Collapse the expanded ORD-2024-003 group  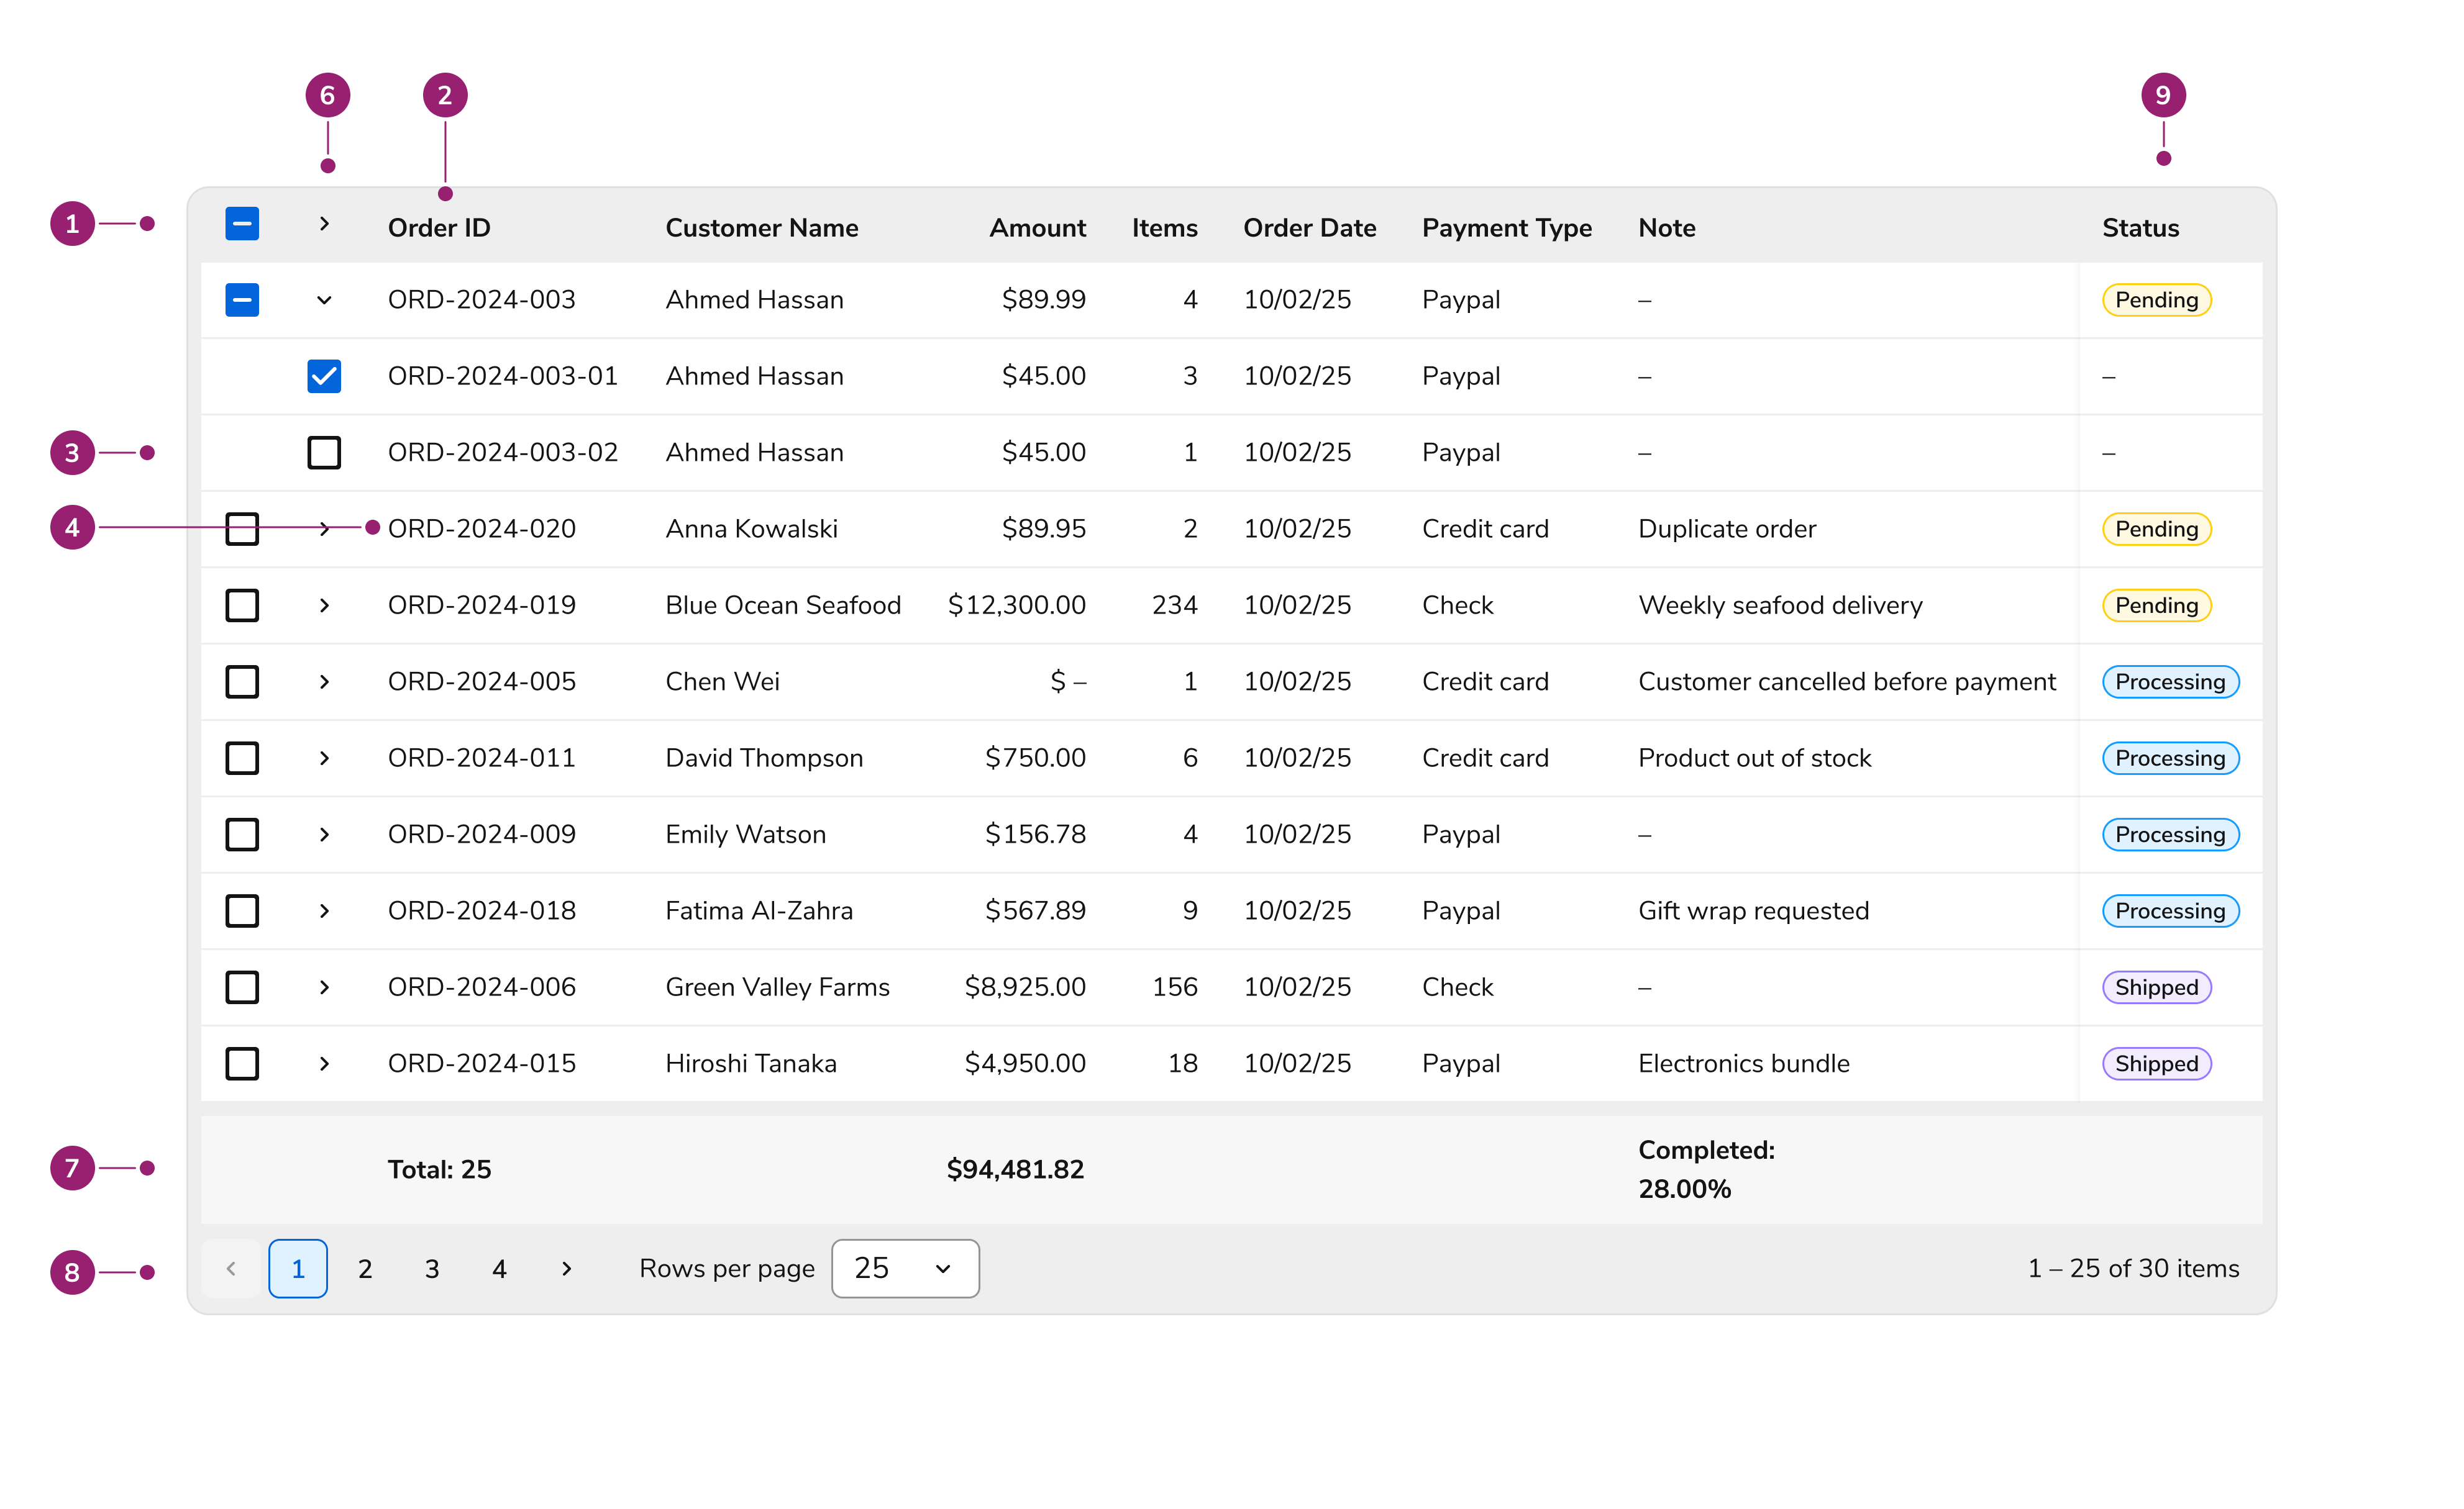tap(323, 299)
